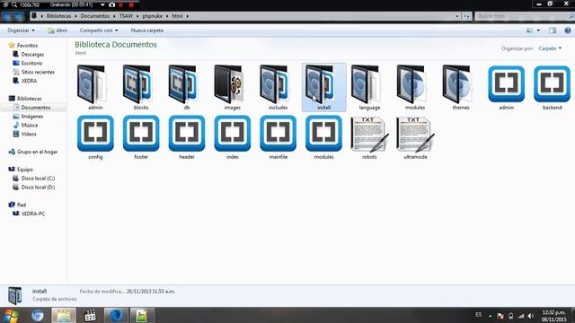Select the includes folder

[x=274, y=84]
